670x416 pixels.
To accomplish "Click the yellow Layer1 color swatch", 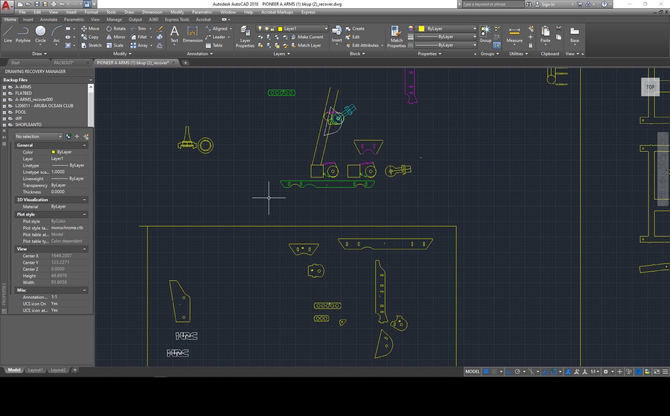I will (x=279, y=29).
